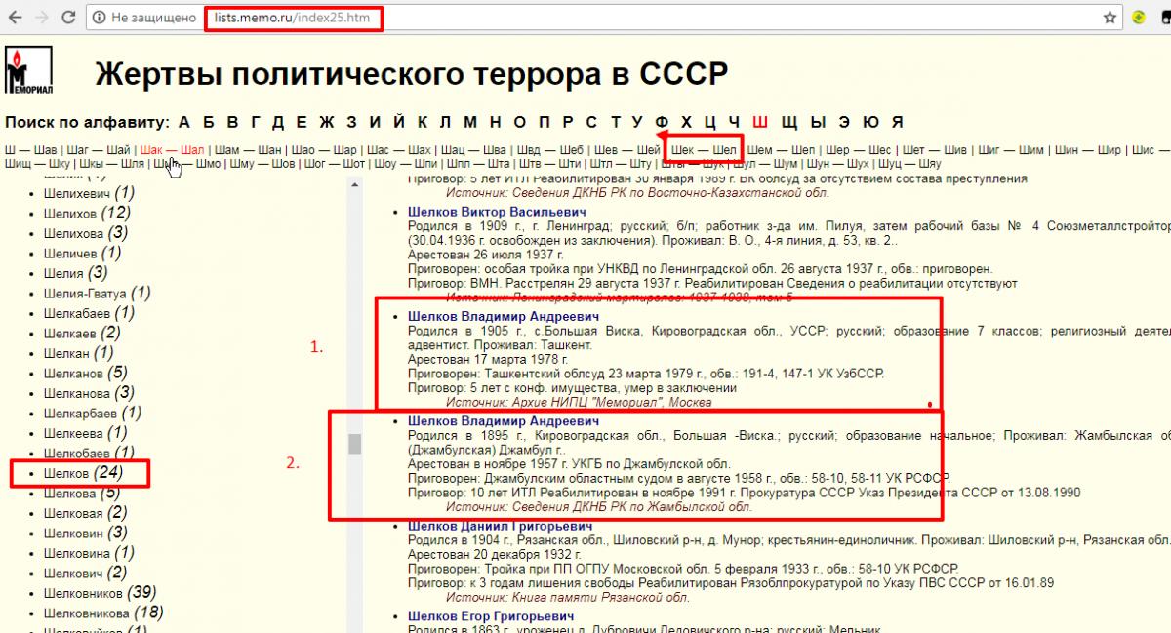This screenshot has width=1171, height=633.
Task: Bookmark page with the star icon
Action: tap(1110, 19)
